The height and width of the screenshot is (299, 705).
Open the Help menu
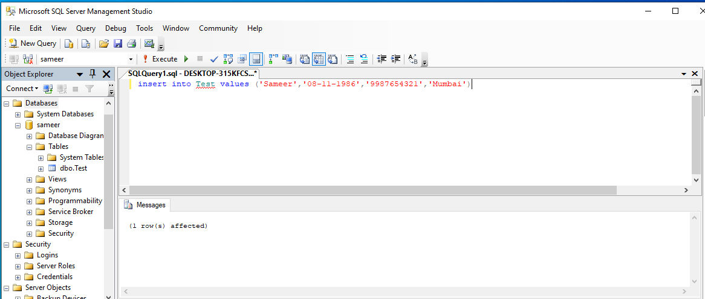(x=255, y=28)
